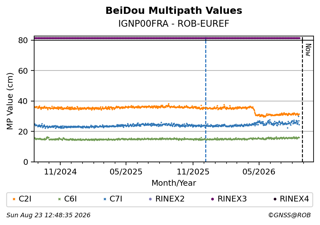Click the chart title "BeiDou Multipath Values"
This screenshot has height=225, width=320.
174,11
